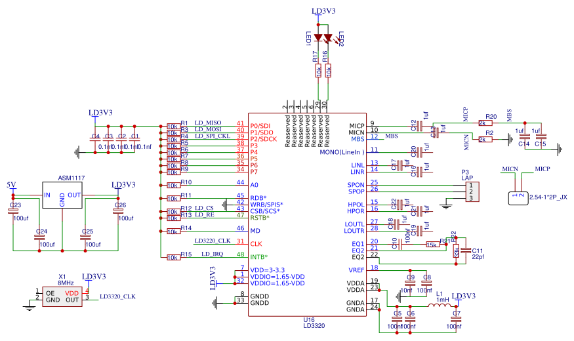Select the MONO(LineIn ) pin label
The width and height of the screenshot is (574, 341).
[x=342, y=152]
